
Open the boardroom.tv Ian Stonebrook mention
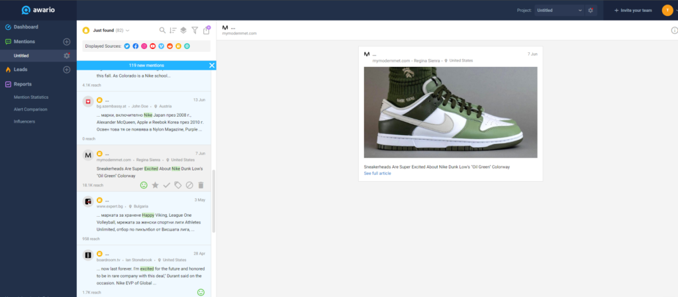[144, 271]
